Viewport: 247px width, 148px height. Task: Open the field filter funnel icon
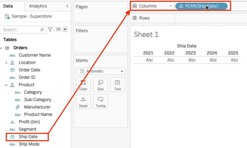pos(50,29)
